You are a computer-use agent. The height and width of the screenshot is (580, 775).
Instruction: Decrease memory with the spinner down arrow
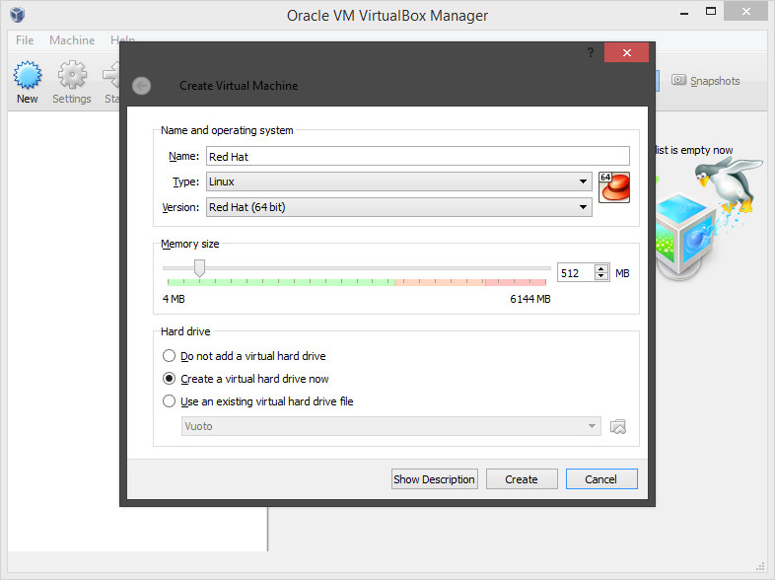point(601,276)
